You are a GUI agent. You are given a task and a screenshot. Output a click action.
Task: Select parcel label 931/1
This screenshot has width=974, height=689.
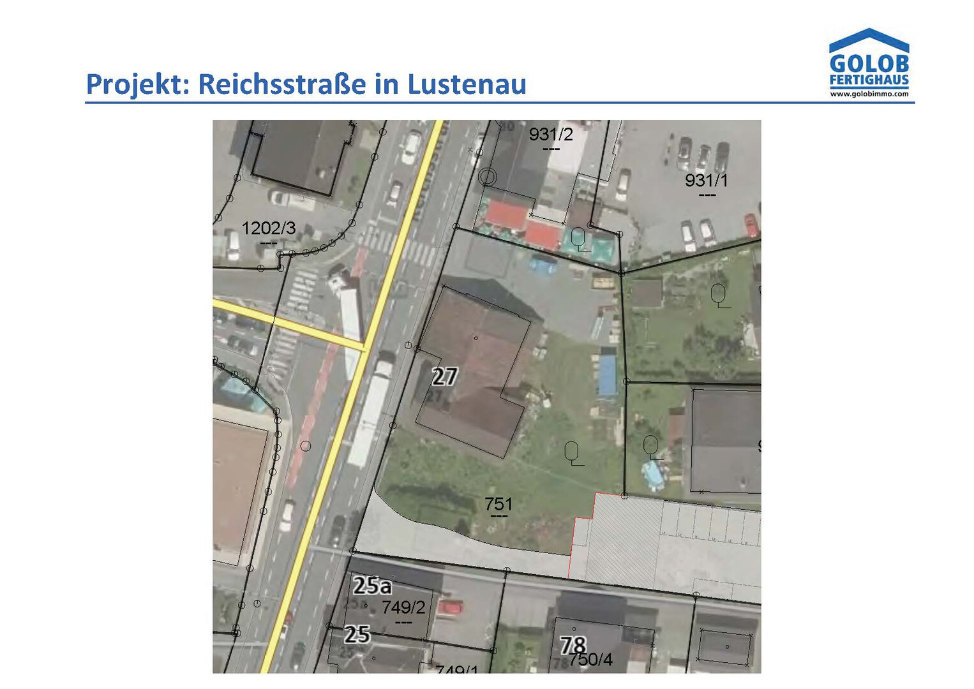(x=706, y=181)
